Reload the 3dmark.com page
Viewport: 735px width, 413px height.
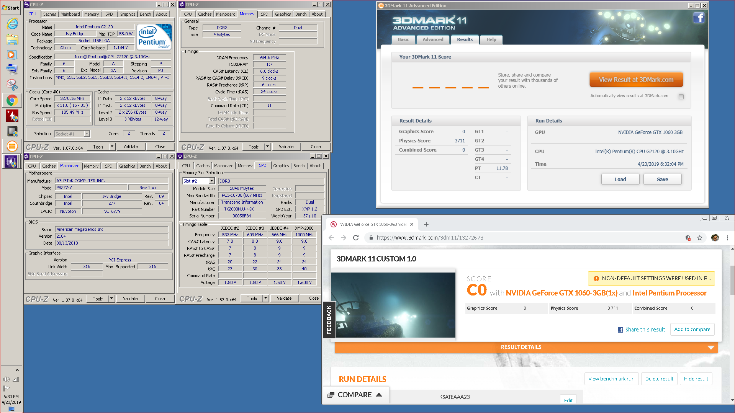356,238
